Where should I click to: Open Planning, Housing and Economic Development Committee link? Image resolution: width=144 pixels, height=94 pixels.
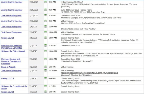pyautogui.click(x=11, y=61)
